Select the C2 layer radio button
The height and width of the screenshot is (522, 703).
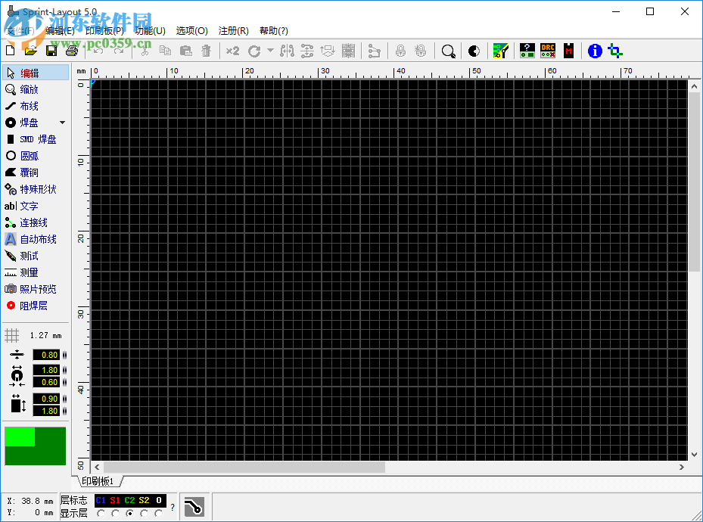(129, 514)
